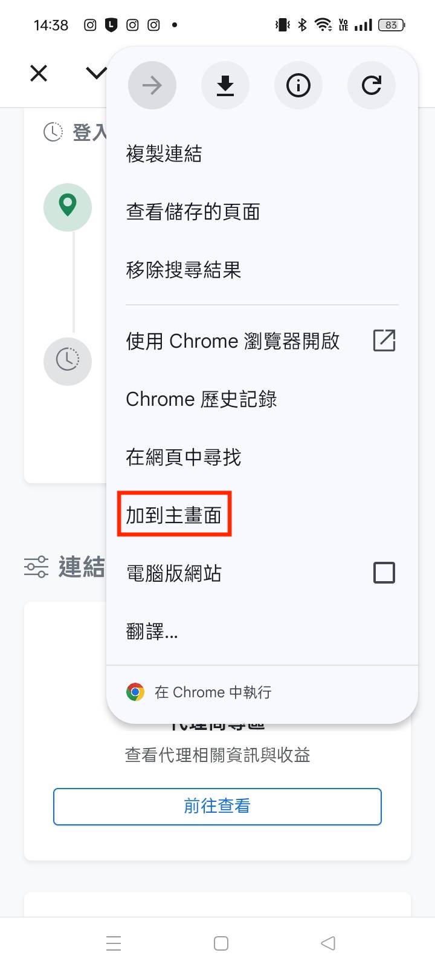
Task: Tap the green location pin icon
Action: (x=68, y=207)
